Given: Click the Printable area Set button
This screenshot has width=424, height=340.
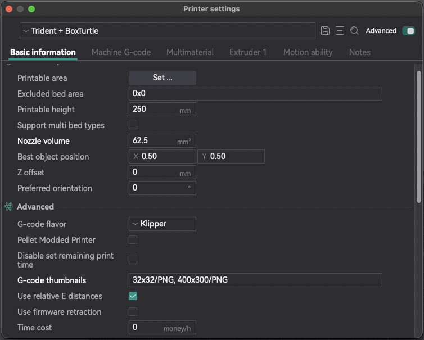Looking at the screenshot, I should click(x=163, y=78).
